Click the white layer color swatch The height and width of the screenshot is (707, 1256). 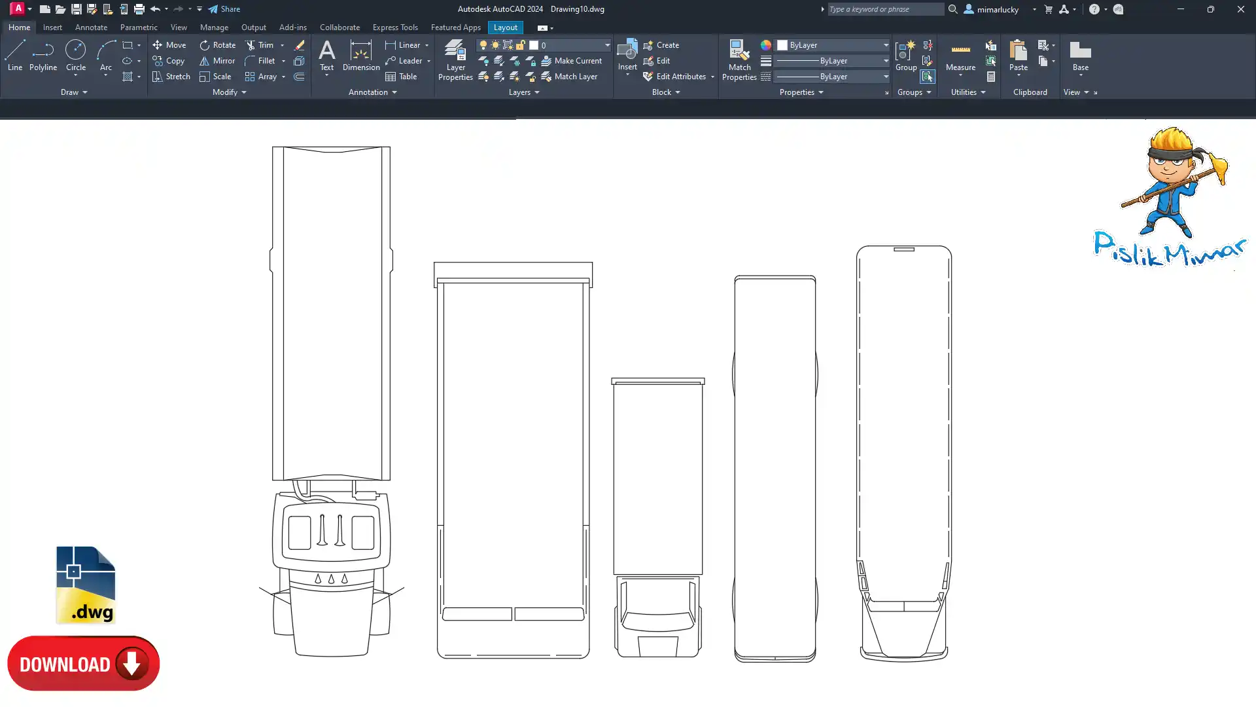(x=534, y=45)
